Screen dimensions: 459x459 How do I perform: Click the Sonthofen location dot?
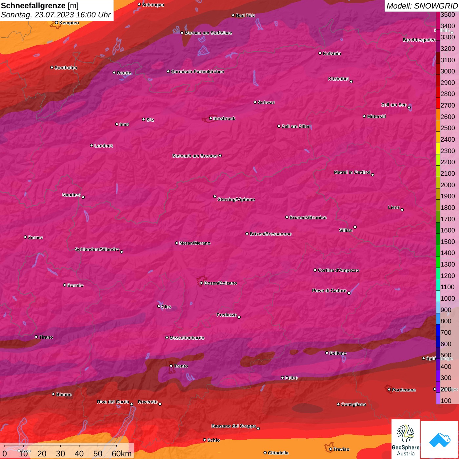(52, 68)
